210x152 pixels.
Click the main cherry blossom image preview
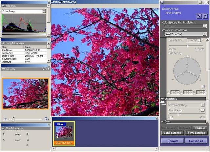[105, 62]
